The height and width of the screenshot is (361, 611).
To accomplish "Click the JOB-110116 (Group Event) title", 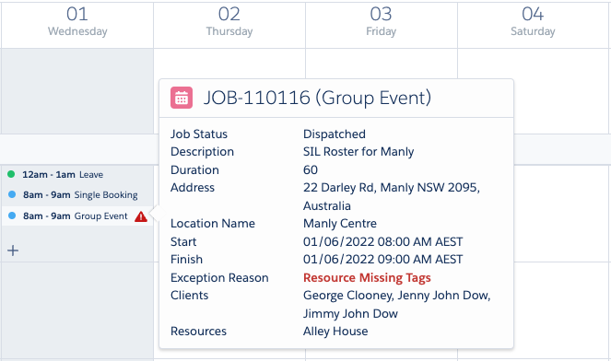I will (x=318, y=98).
